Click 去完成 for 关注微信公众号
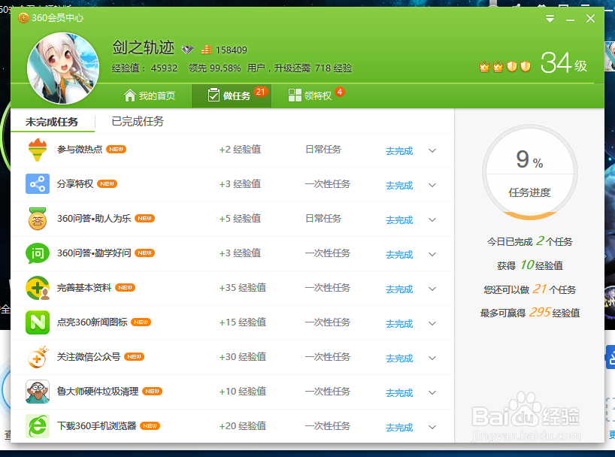The height and width of the screenshot is (457, 615). (x=399, y=358)
